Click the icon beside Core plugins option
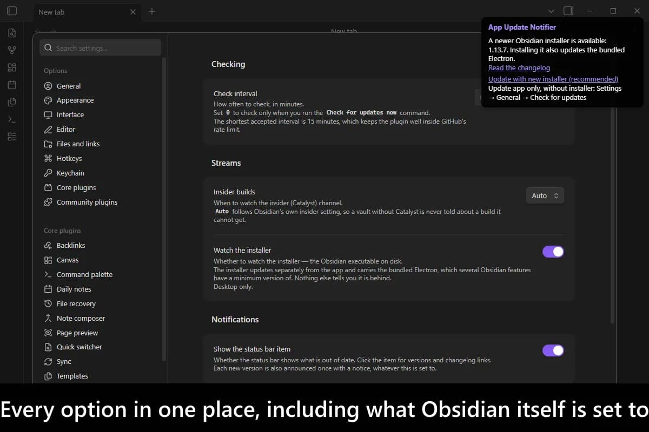This screenshot has width=649, height=432. (48, 188)
